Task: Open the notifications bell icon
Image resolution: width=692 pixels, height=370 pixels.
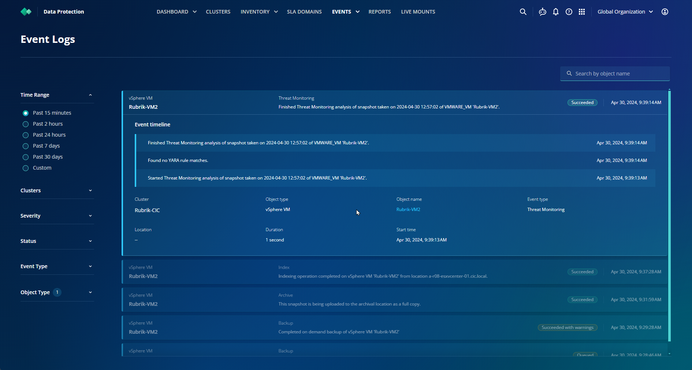Action: tap(556, 12)
